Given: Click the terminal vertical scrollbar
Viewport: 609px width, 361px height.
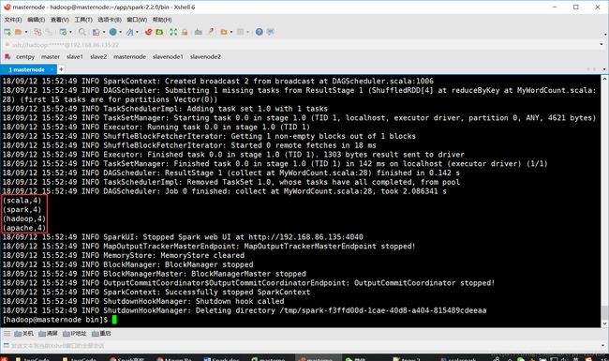Looking at the screenshot, I should 604,201.
